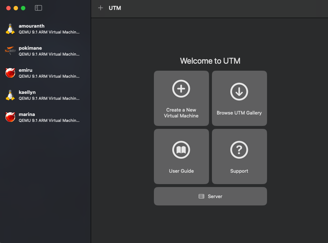The image size is (328, 243).
Task: Click the circled plus icon
Action: 181,89
